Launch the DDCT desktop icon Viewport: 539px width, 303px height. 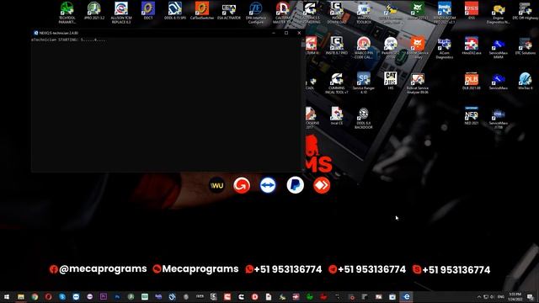148,11
